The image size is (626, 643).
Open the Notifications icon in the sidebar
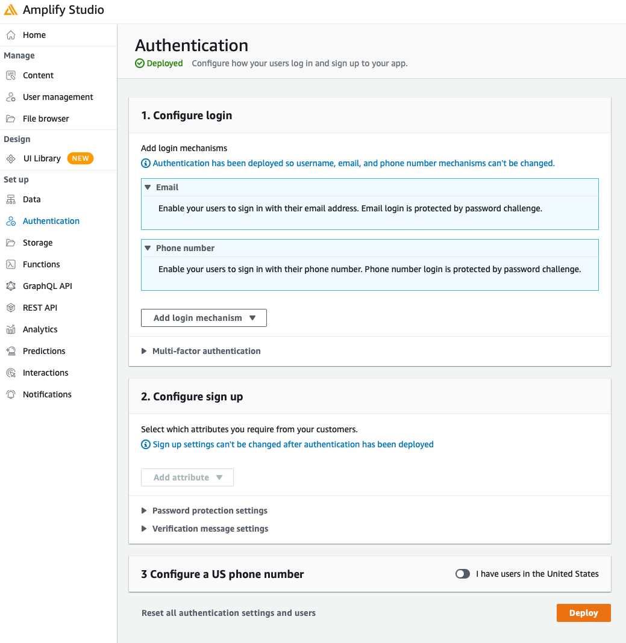pyautogui.click(x=11, y=394)
